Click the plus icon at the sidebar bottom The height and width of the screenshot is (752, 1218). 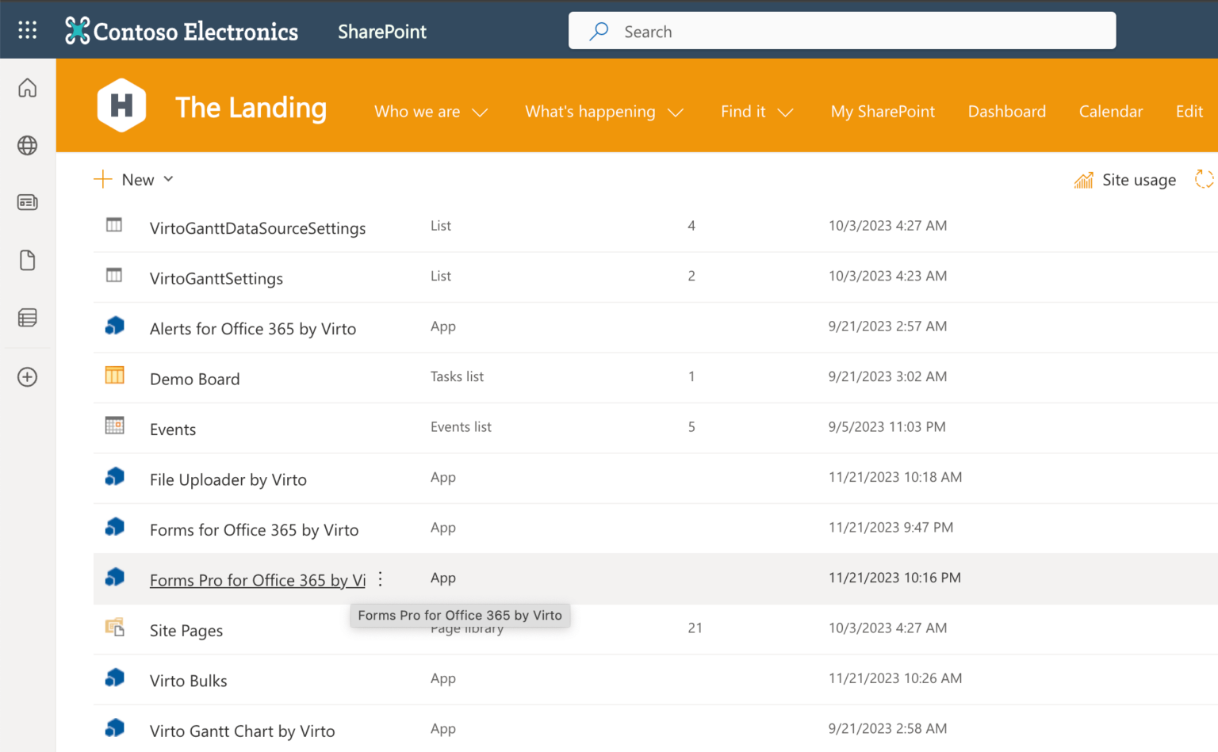(x=27, y=377)
